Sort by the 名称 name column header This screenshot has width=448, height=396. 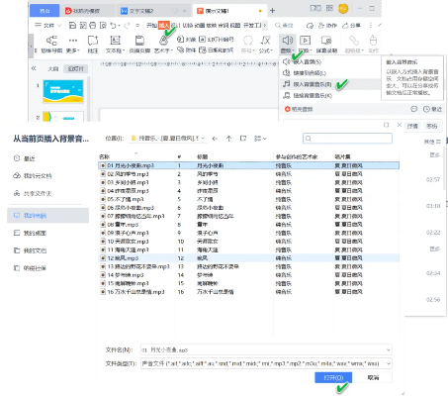[x=104, y=156]
